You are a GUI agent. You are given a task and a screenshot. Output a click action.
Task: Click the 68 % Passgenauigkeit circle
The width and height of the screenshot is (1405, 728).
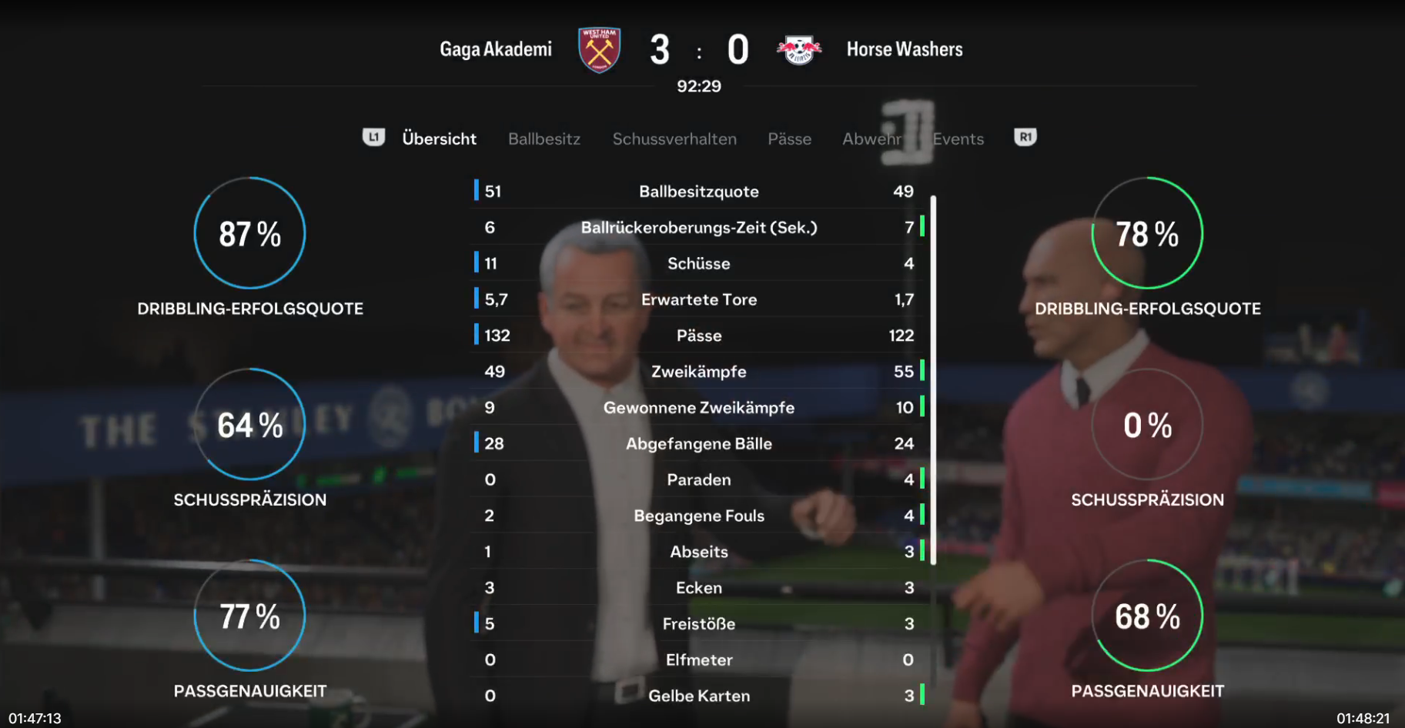[x=1147, y=616]
